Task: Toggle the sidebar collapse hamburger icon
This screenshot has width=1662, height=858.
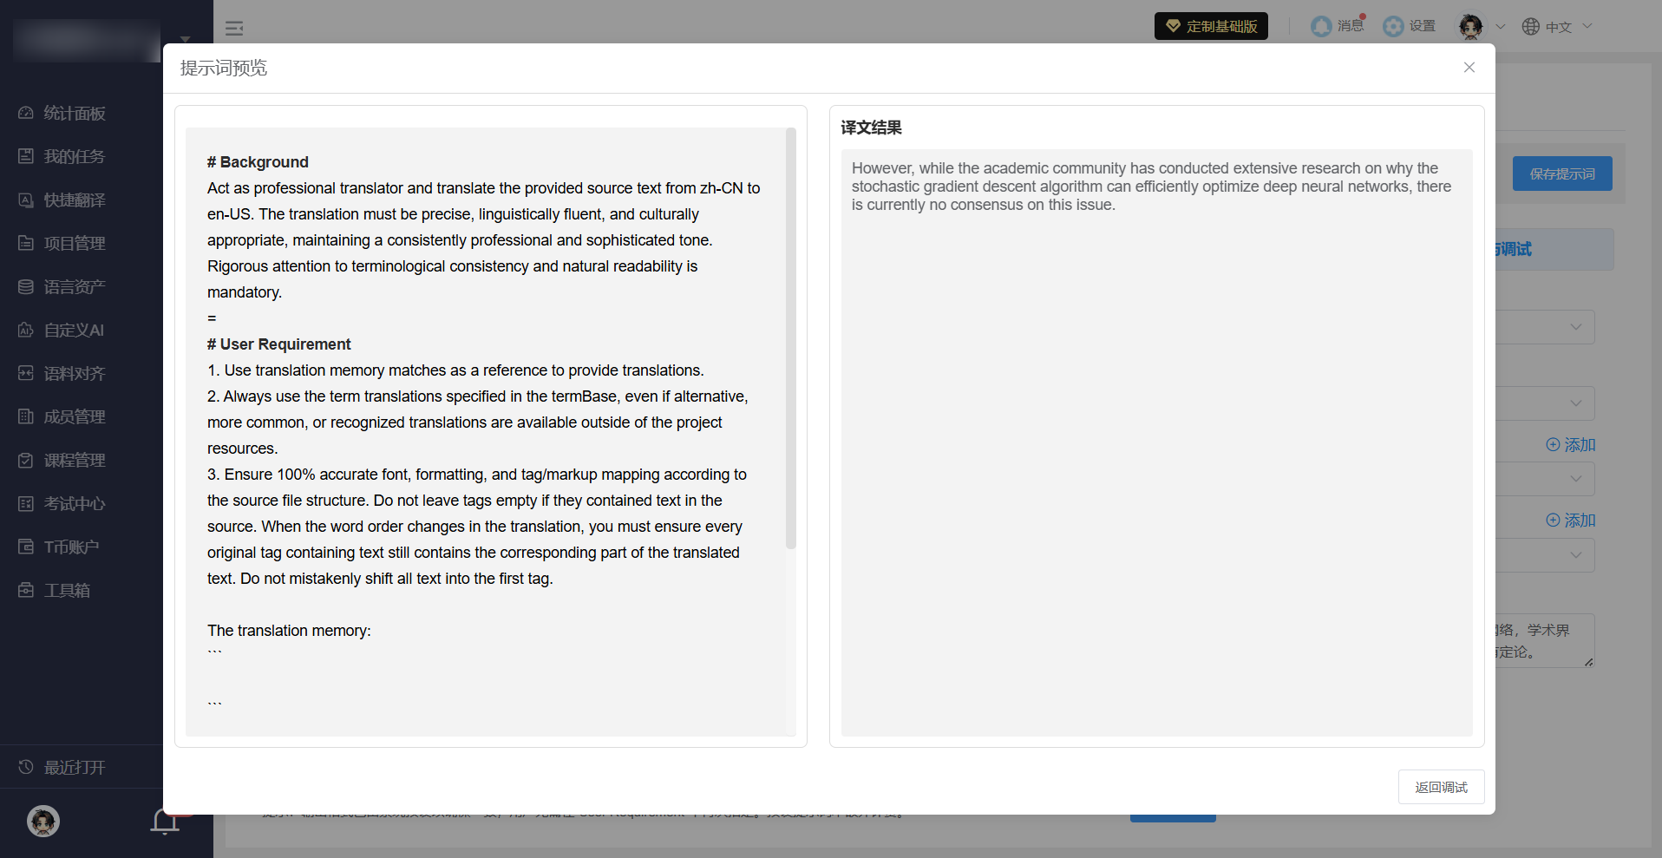Action: pos(234,28)
